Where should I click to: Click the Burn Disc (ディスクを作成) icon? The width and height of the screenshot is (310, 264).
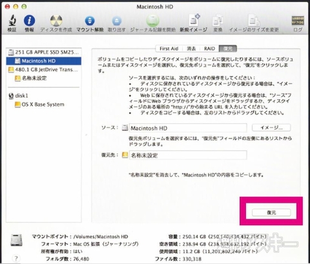pos(56,21)
